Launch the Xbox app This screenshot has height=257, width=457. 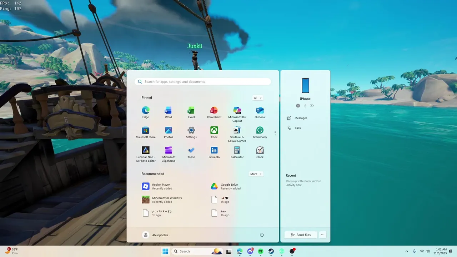(x=214, y=132)
